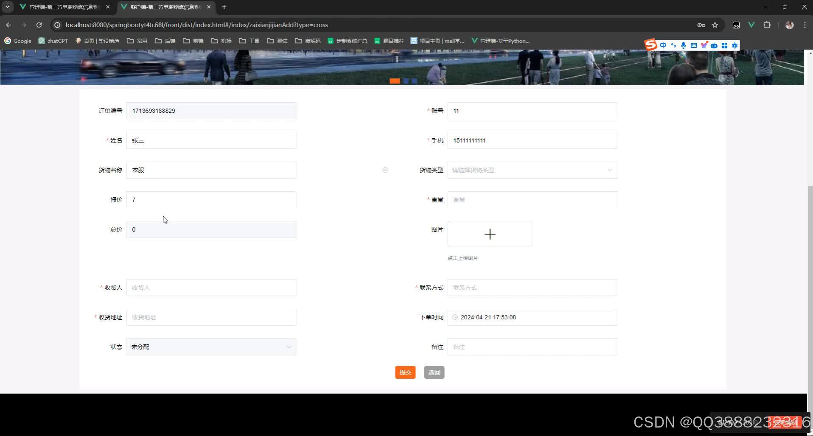The height and width of the screenshot is (436, 813).
Task: Open the Vue devtools extension icon
Action: click(751, 25)
